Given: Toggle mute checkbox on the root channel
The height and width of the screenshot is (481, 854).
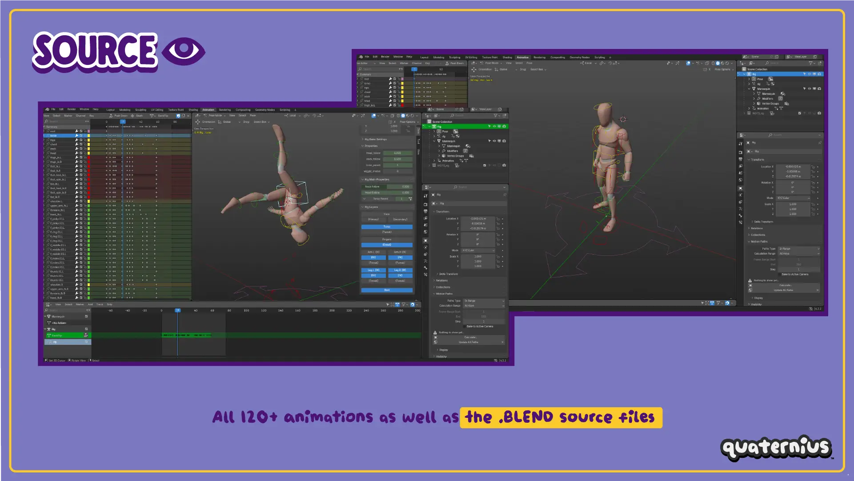Looking at the screenshot, I should click(x=81, y=131).
